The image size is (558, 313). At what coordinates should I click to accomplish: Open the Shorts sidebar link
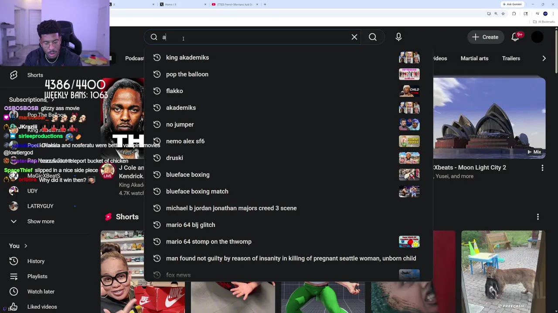(x=35, y=75)
